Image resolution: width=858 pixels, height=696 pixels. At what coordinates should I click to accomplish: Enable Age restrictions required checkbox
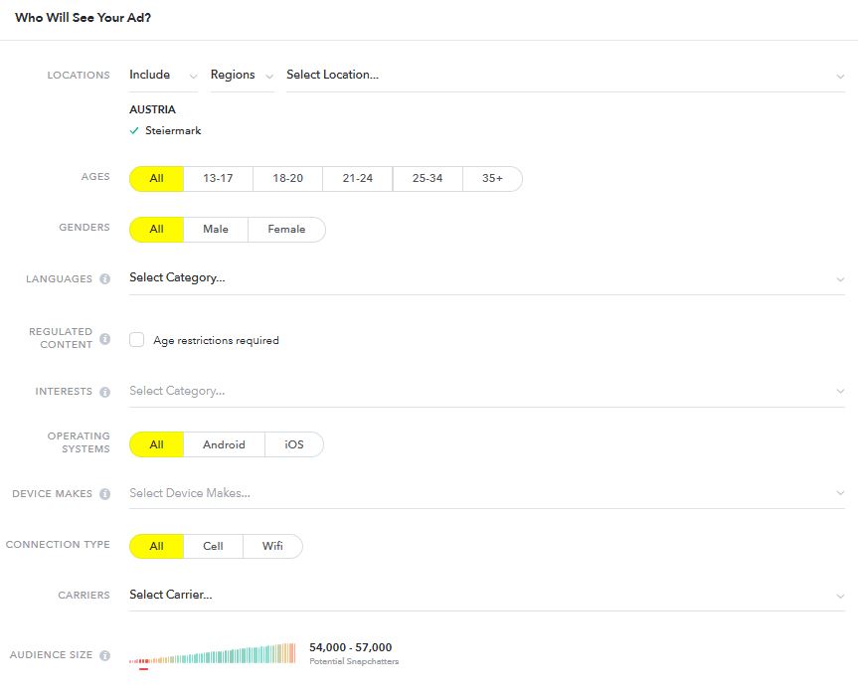[137, 340]
